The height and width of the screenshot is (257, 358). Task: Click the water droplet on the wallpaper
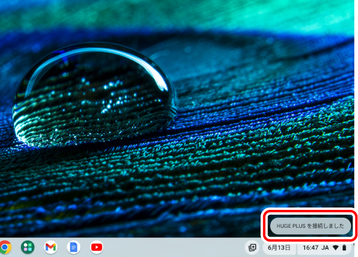pyautogui.click(x=95, y=95)
